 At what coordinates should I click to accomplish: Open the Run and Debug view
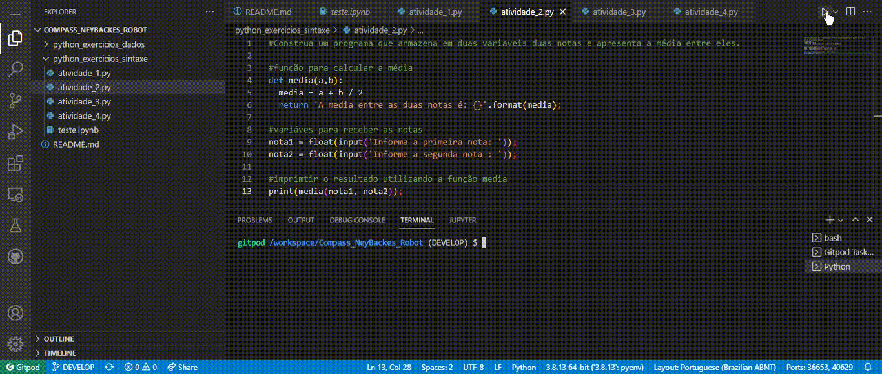pos(15,132)
